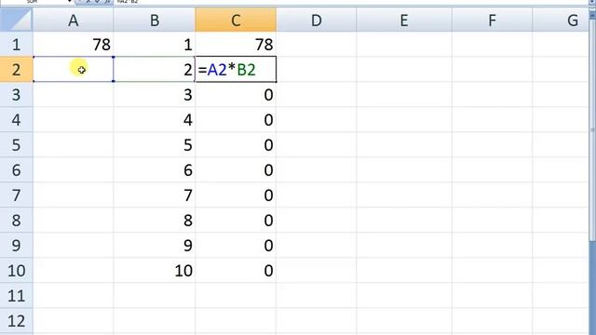Image resolution: width=596 pixels, height=335 pixels.
Task: Click cell B10 containing 10
Action: 155,271
